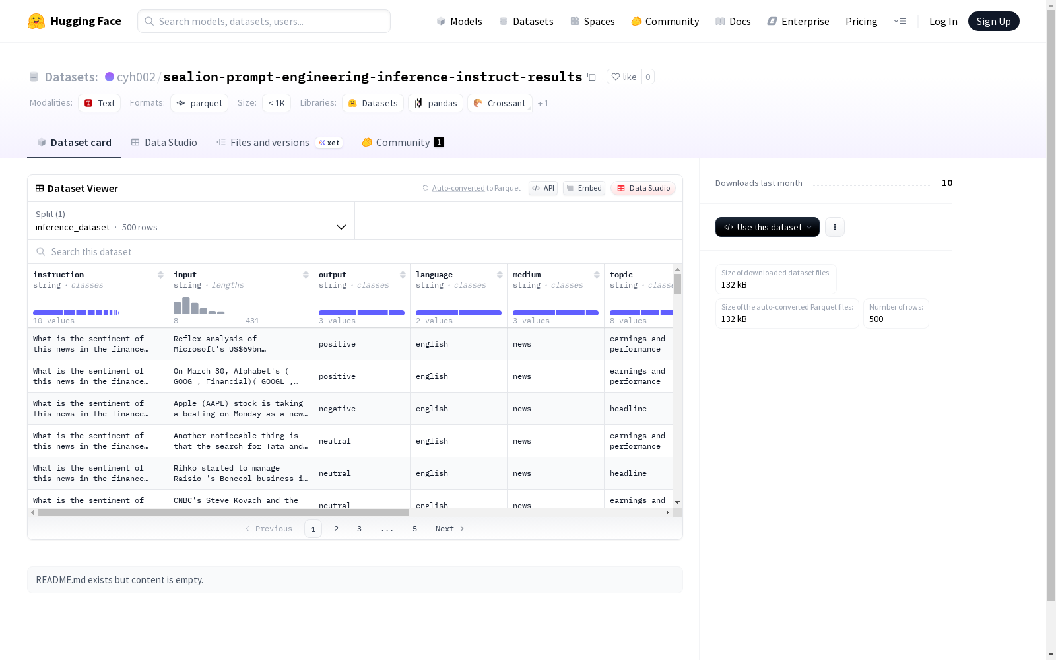Open the top navigation Community link
This screenshot has width=1056, height=660.
coord(665,21)
